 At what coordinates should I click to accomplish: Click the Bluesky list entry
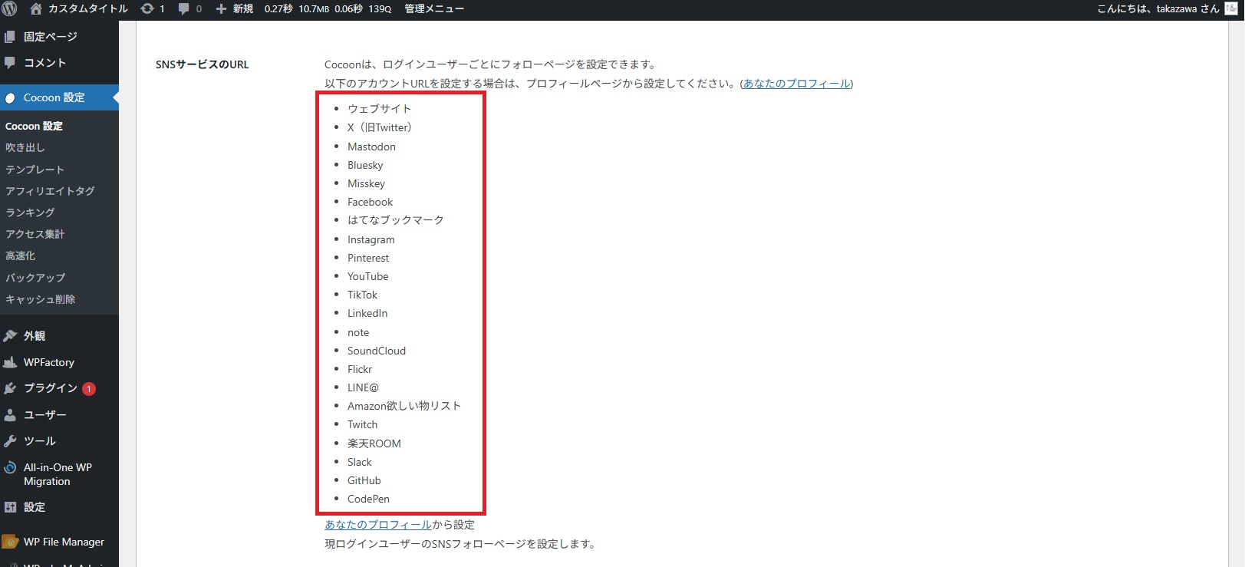[365, 165]
